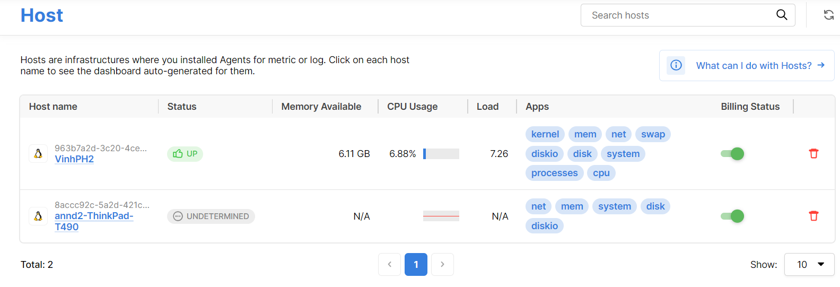This screenshot has width=840, height=287.
Task: Open the annd2-ThinkPad-T490 host link
Action: point(93,216)
